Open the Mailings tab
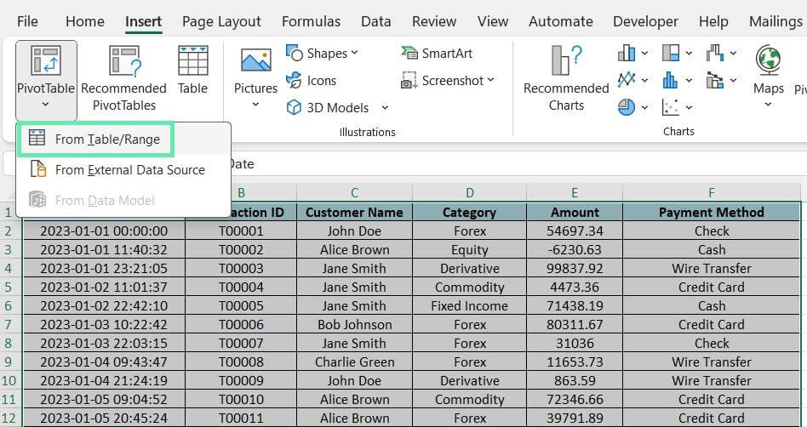Screen dimensions: 807x427 point(776,21)
